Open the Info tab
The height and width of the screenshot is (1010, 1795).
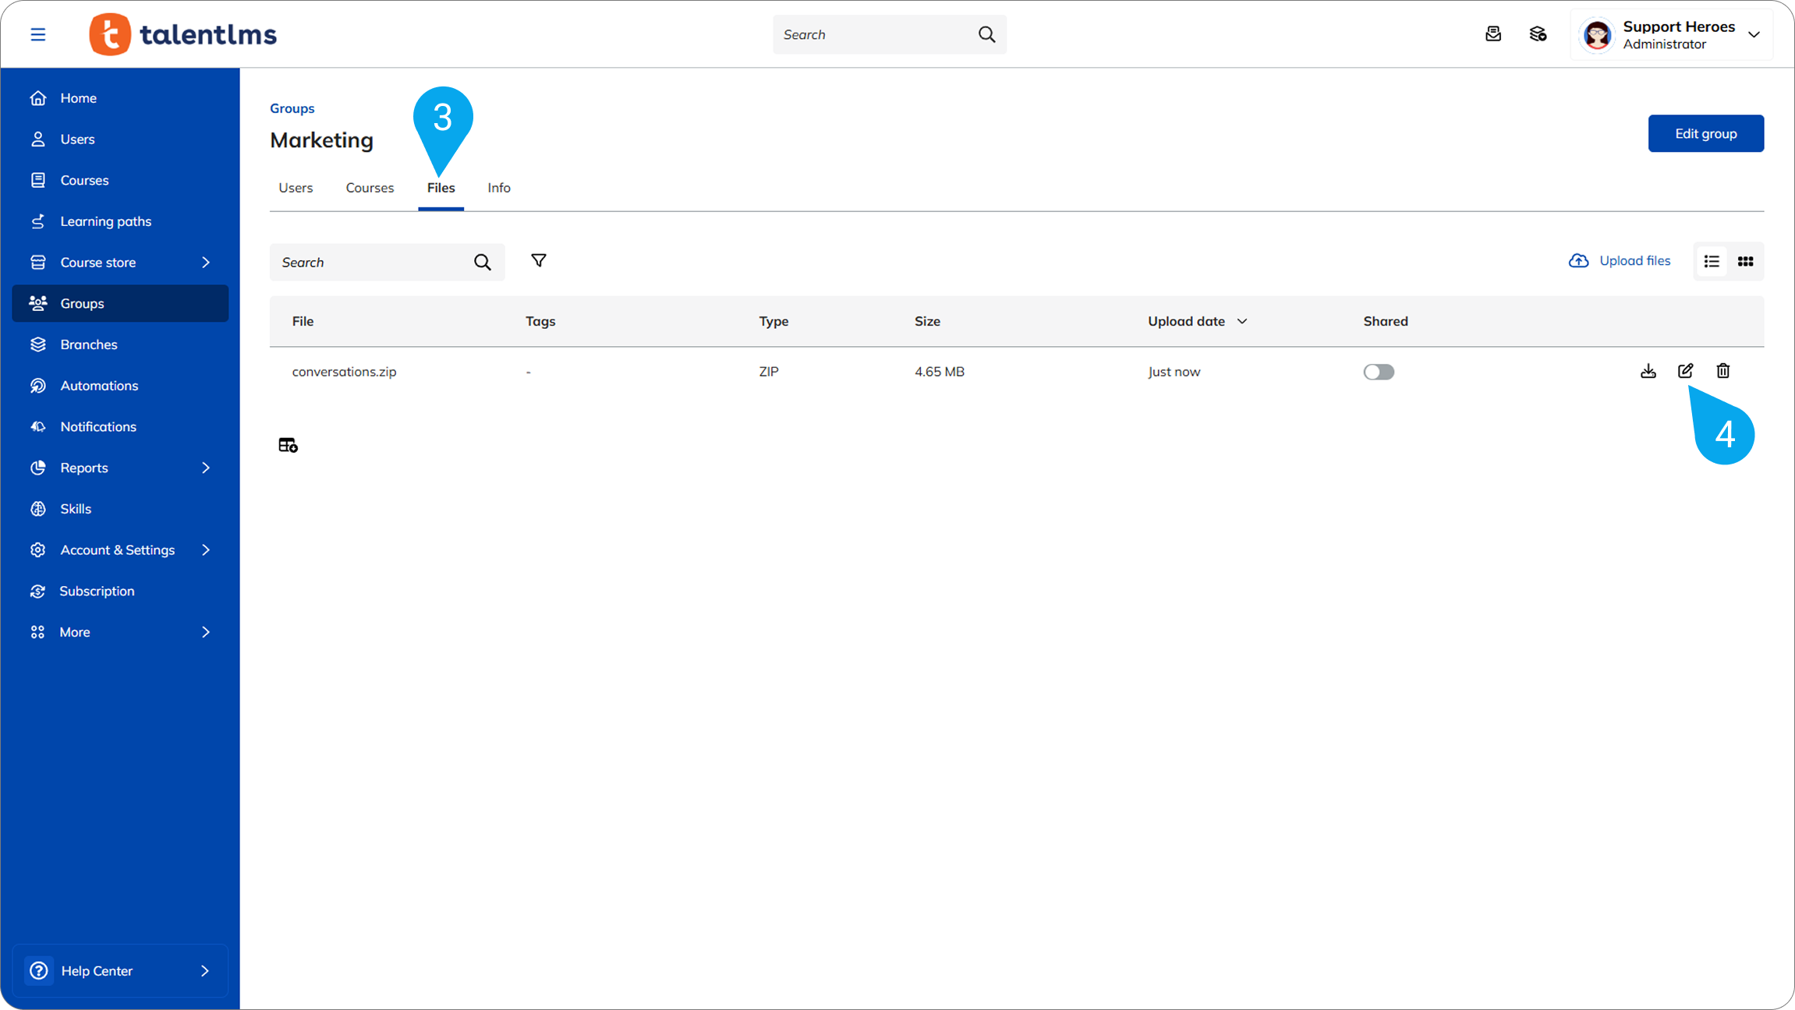[x=498, y=188]
